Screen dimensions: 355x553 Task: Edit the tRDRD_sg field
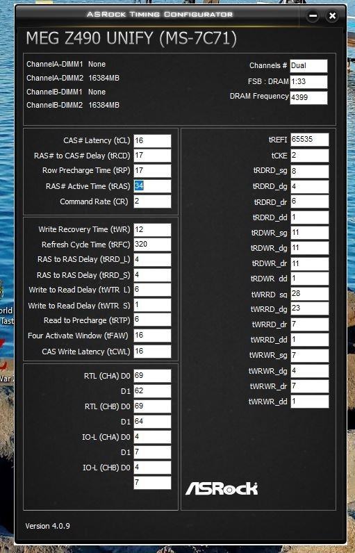coord(310,171)
